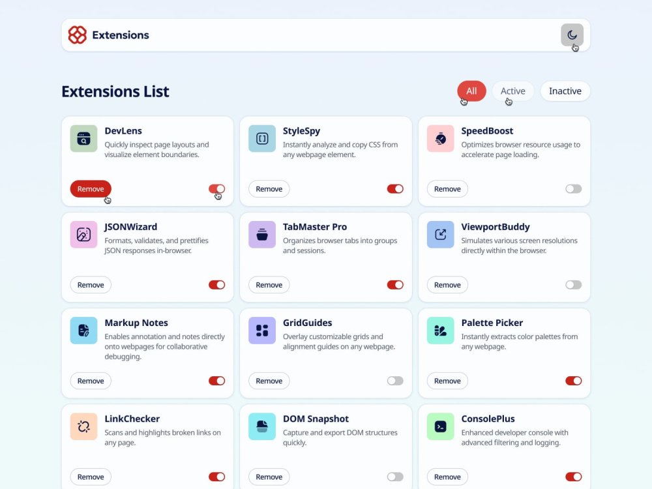Turn off the Palette Picker switch
This screenshot has width=652, height=489.
[x=573, y=381]
